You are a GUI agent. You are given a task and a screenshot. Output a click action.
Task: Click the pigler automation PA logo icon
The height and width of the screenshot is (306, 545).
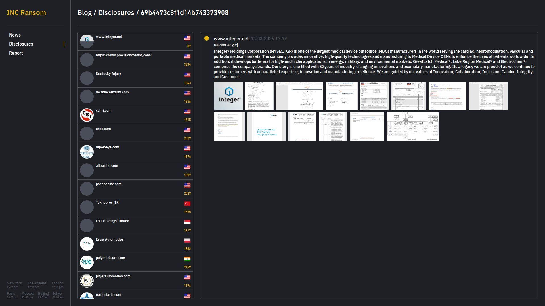tap(87, 281)
